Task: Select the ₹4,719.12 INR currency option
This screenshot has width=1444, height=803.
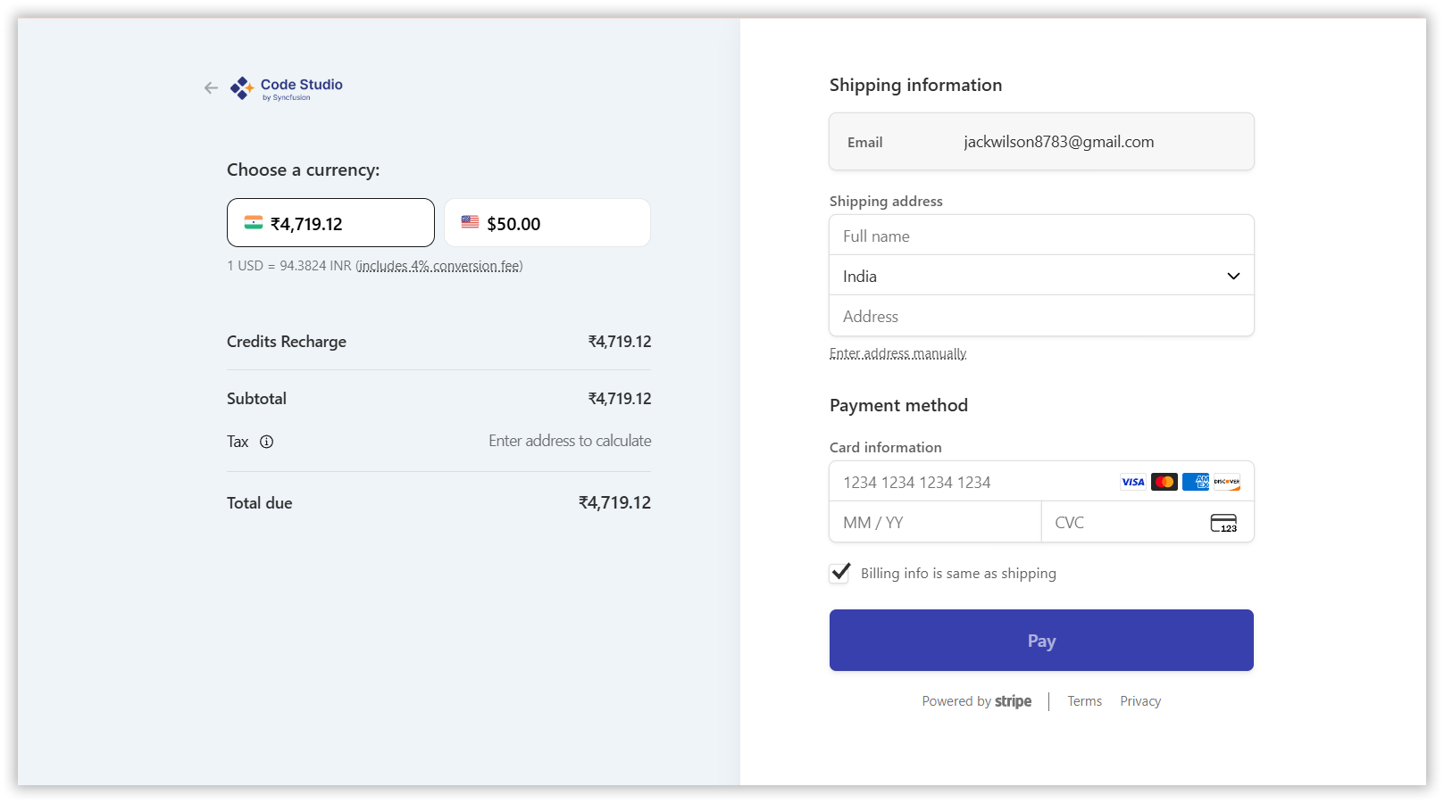Action: click(x=330, y=223)
